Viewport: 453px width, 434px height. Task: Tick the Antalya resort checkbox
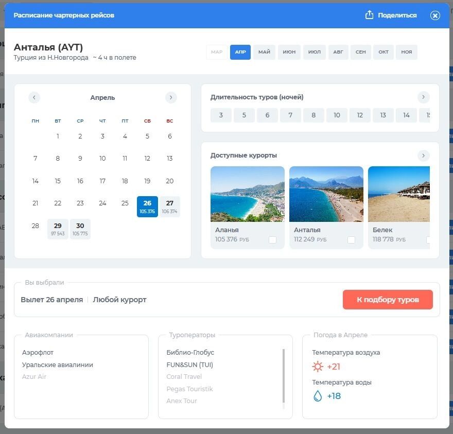click(351, 240)
